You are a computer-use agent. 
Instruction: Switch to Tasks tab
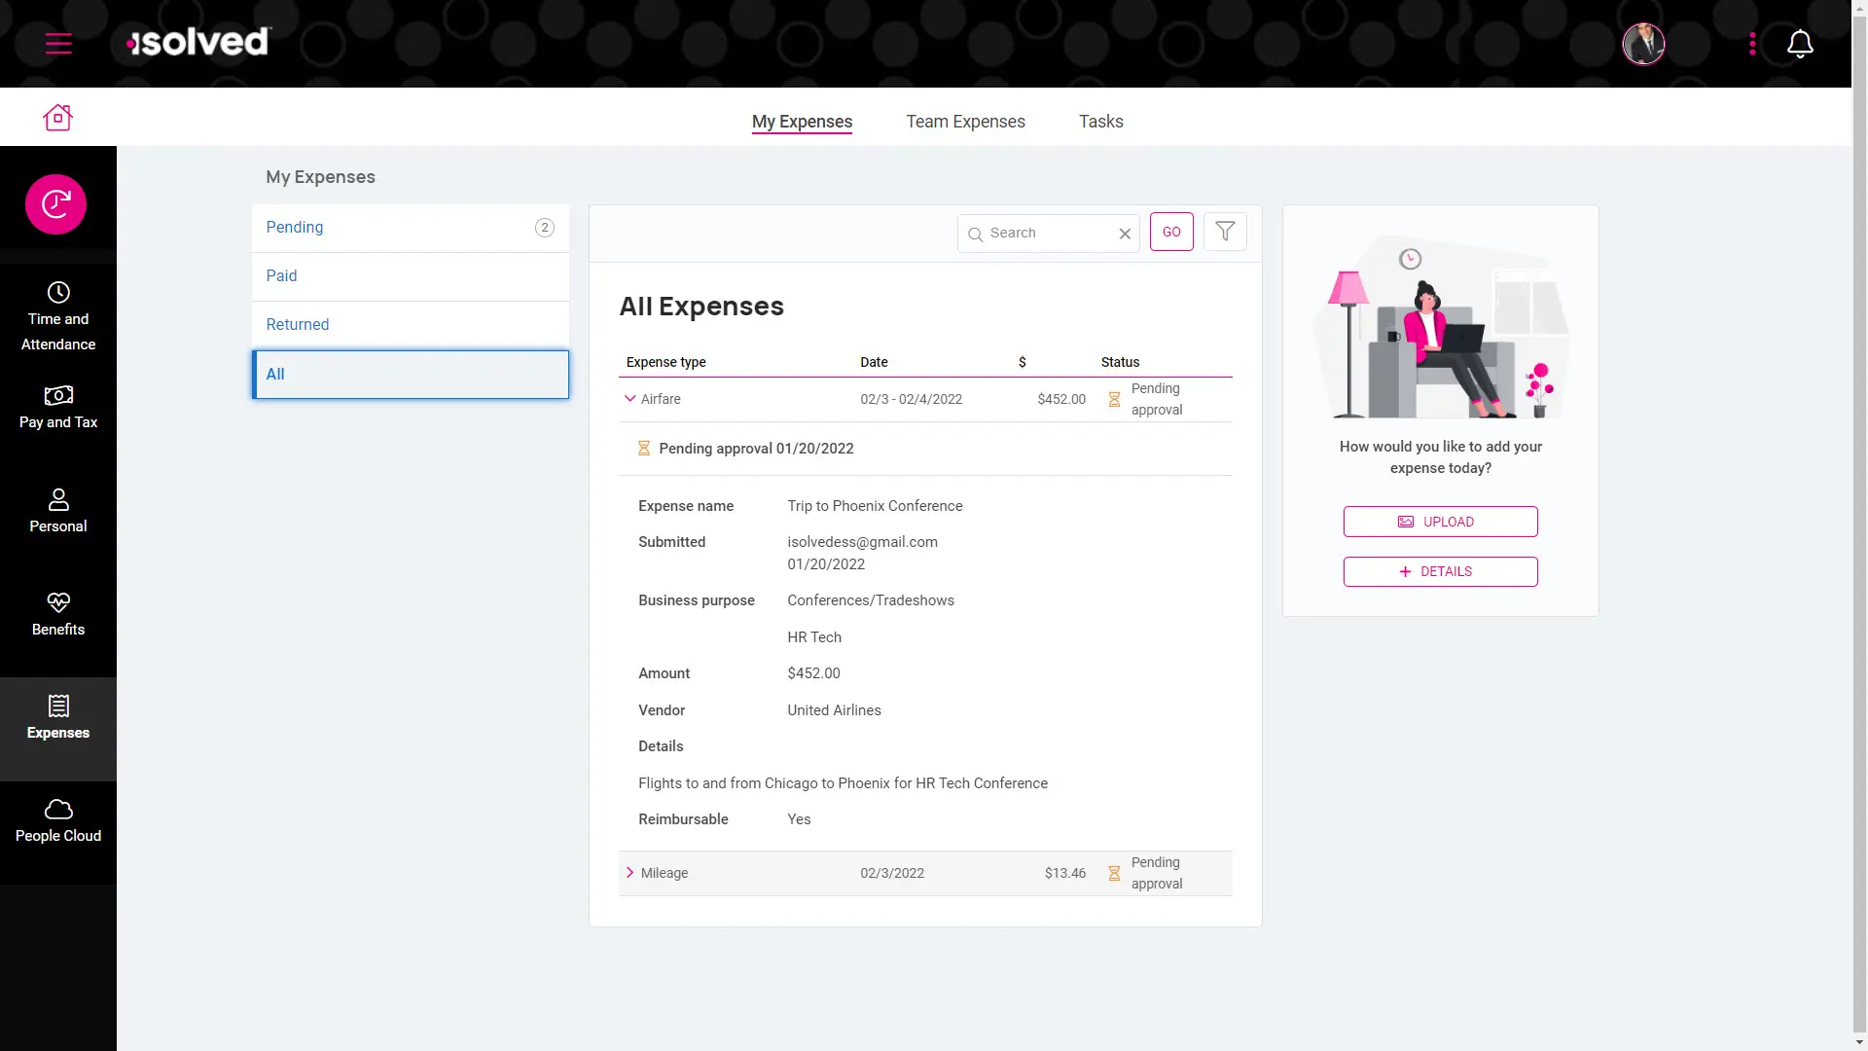click(1100, 122)
